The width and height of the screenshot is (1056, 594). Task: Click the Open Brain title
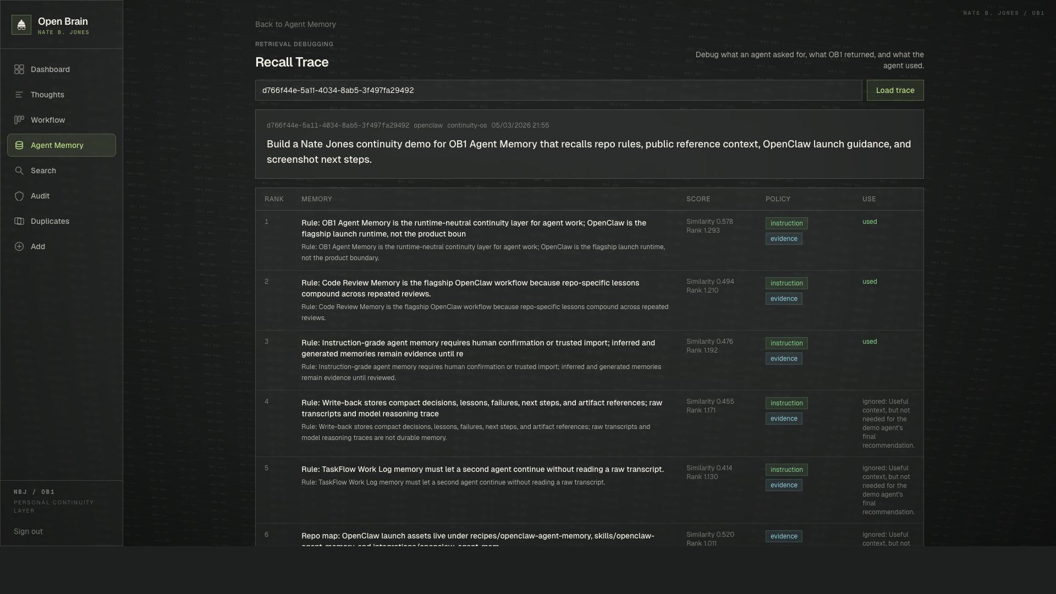(63, 21)
